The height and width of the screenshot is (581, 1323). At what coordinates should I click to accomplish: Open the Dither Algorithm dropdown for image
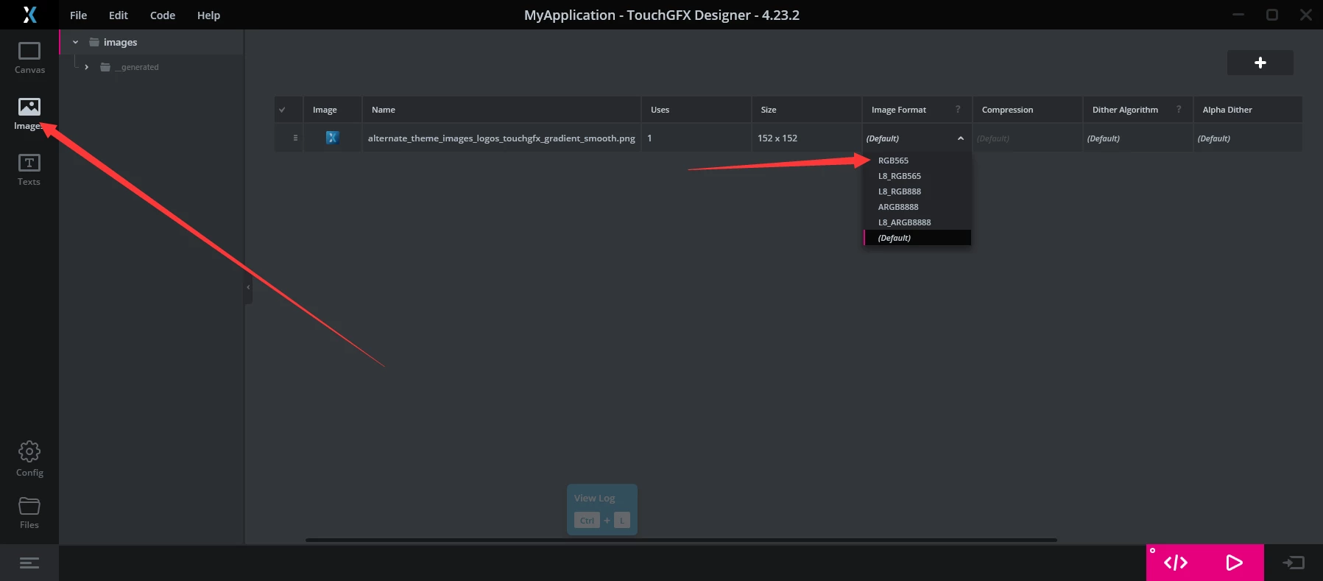[x=1137, y=138]
